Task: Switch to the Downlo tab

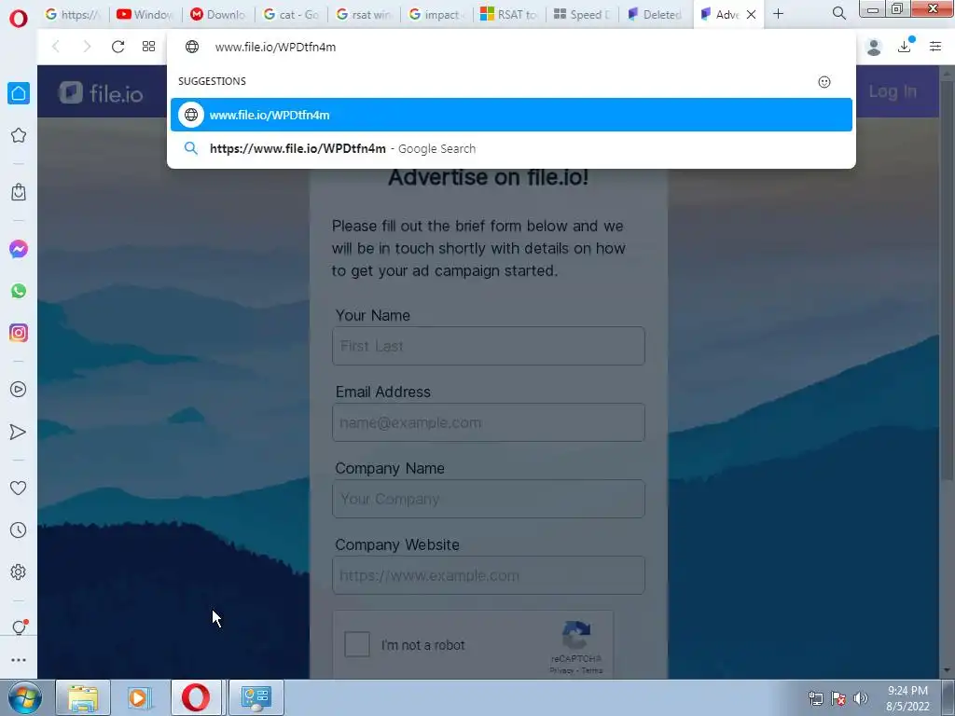Action: coord(217,14)
